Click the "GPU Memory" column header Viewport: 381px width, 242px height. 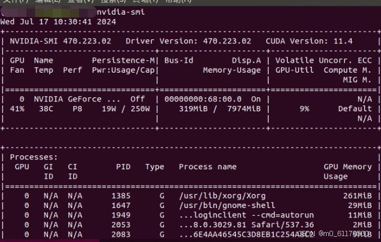348,167
